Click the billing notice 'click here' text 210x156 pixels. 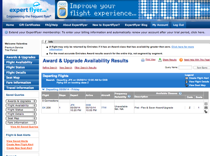(198, 32)
